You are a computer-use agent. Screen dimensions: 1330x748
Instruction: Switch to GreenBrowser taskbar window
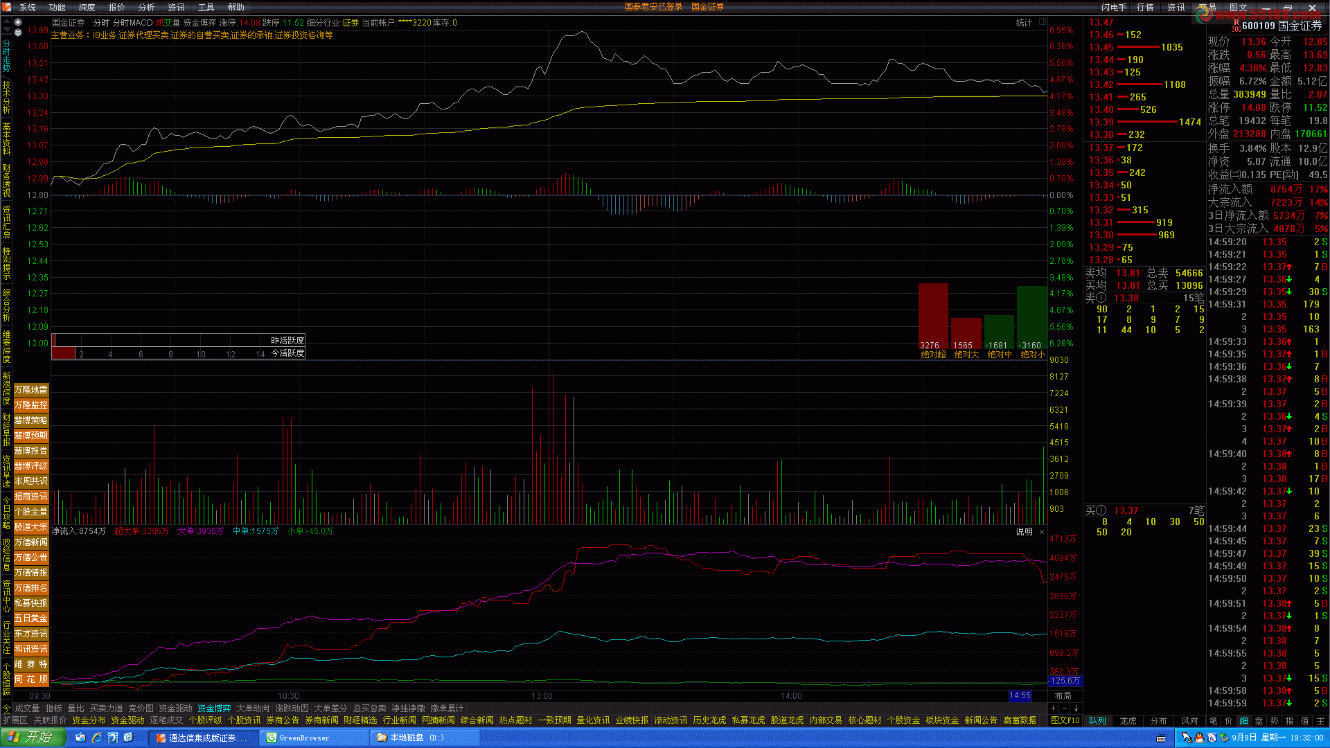[314, 738]
